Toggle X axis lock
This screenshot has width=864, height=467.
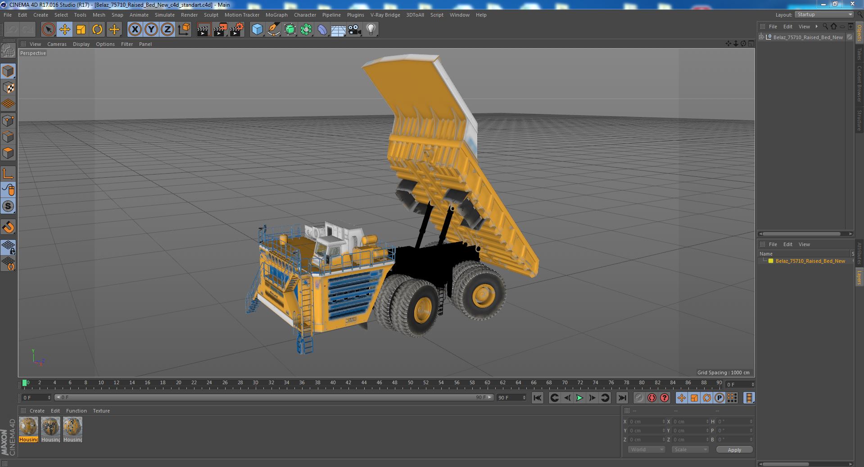pyautogui.click(x=135, y=30)
